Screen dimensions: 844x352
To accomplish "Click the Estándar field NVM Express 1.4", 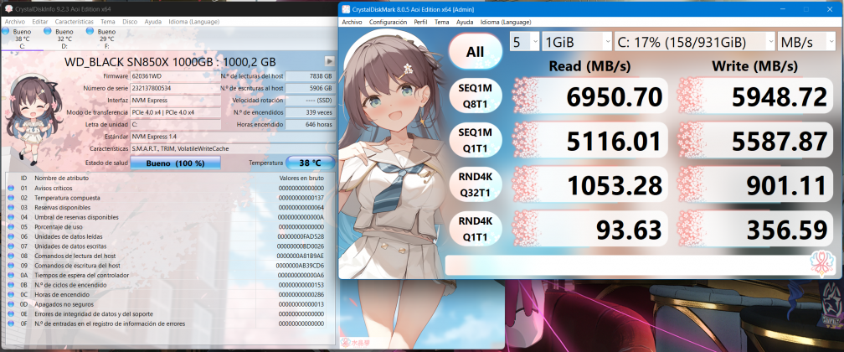I will pos(233,137).
